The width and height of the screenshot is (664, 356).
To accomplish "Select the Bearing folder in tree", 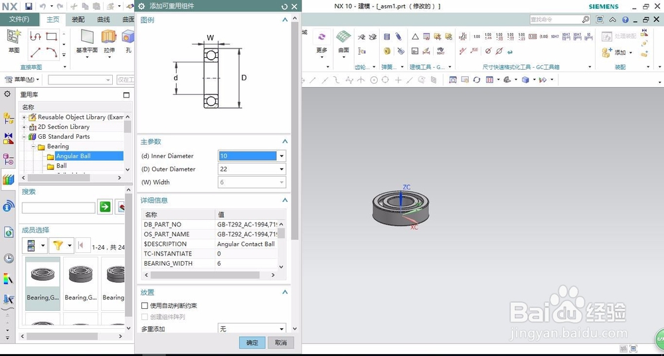I will point(58,146).
